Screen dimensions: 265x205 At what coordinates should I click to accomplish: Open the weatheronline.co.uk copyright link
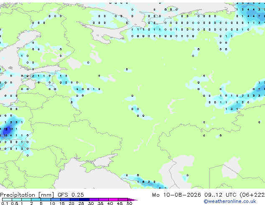230,201
